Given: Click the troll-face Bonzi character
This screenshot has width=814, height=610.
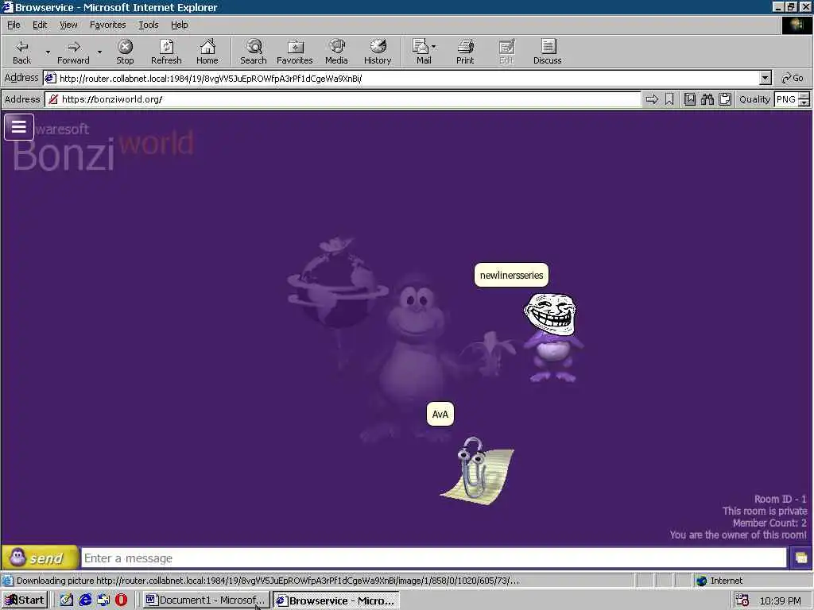Looking at the screenshot, I should 552,338.
